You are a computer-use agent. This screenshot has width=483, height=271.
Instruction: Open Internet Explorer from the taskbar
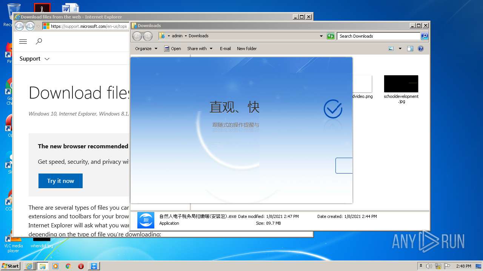pos(29,266)
